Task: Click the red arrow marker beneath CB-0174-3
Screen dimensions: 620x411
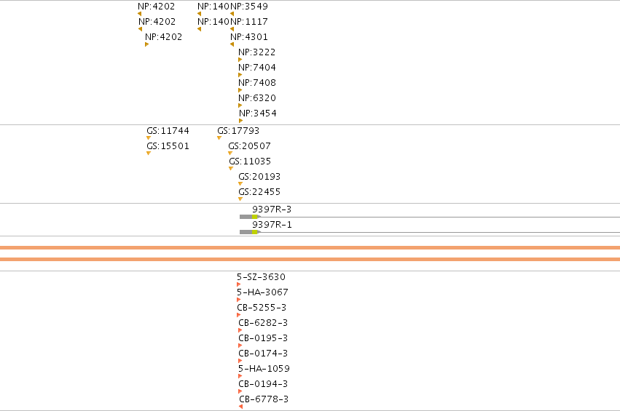Action: (x=240, y=361)
